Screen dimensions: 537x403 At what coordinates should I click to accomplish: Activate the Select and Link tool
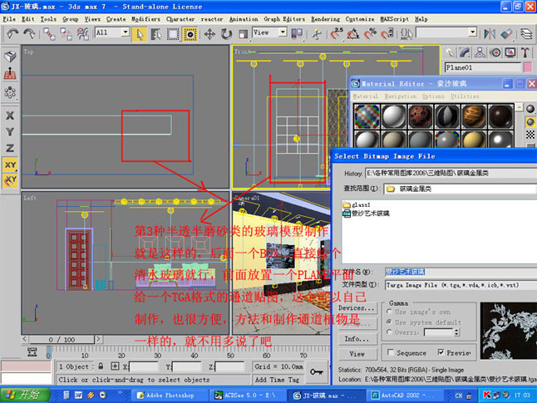tap(49, 34)
